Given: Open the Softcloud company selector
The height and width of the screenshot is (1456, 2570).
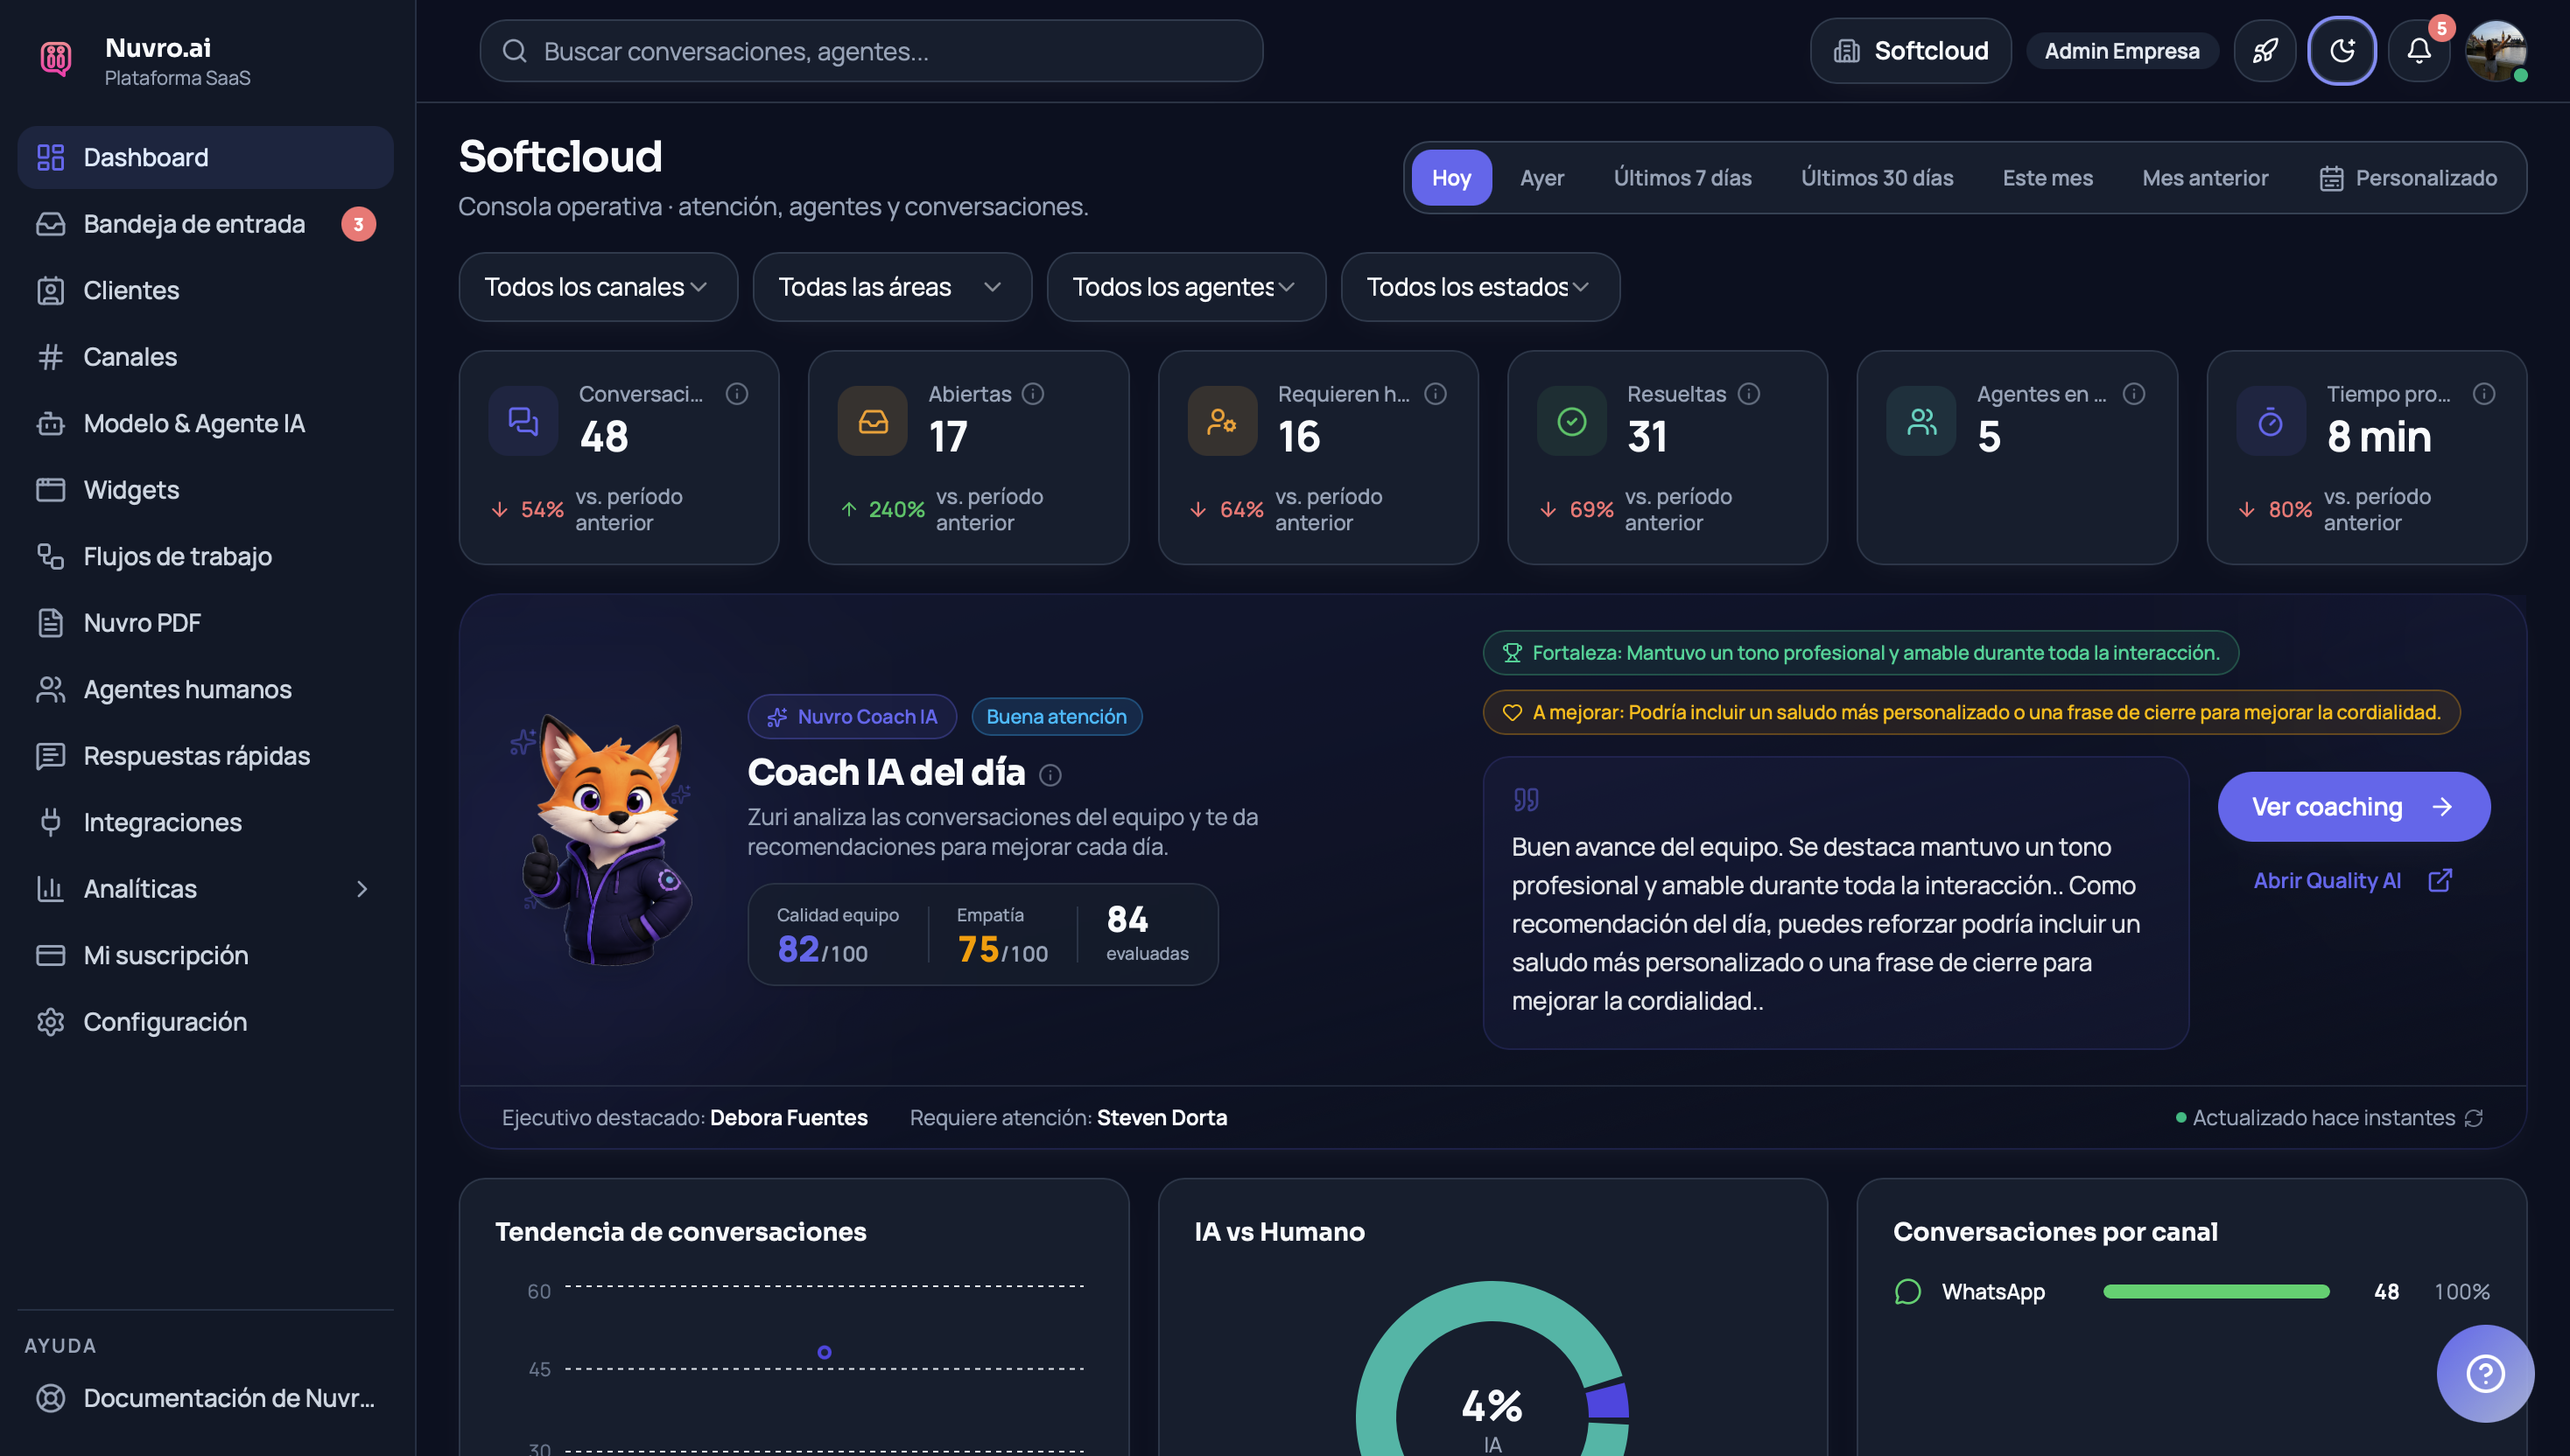Looking at the screenshot, I should 1911,51.
